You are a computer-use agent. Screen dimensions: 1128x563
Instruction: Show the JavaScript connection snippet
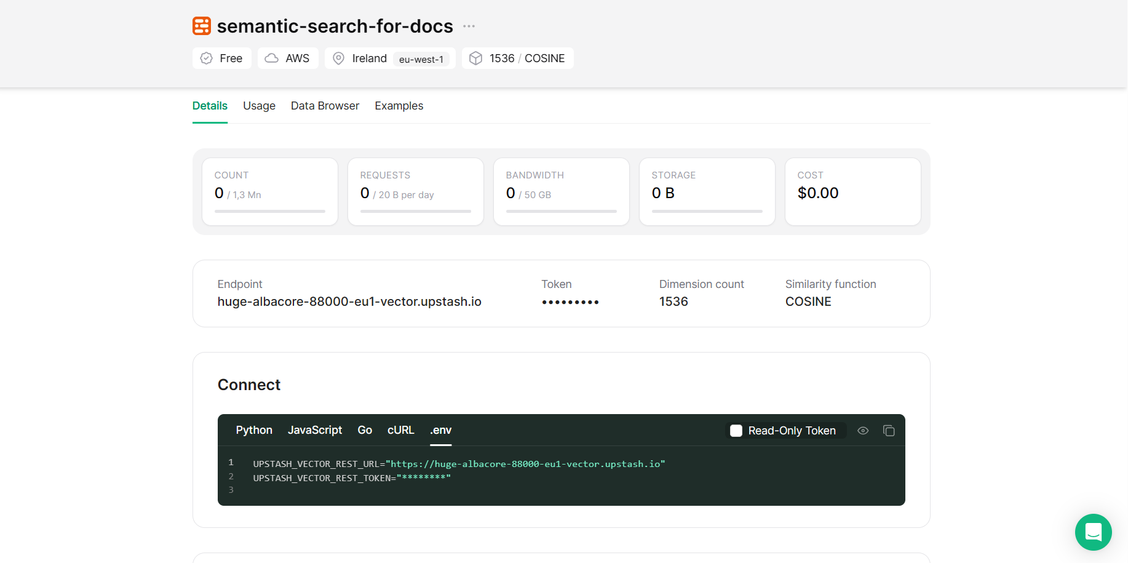pos(315,430)
